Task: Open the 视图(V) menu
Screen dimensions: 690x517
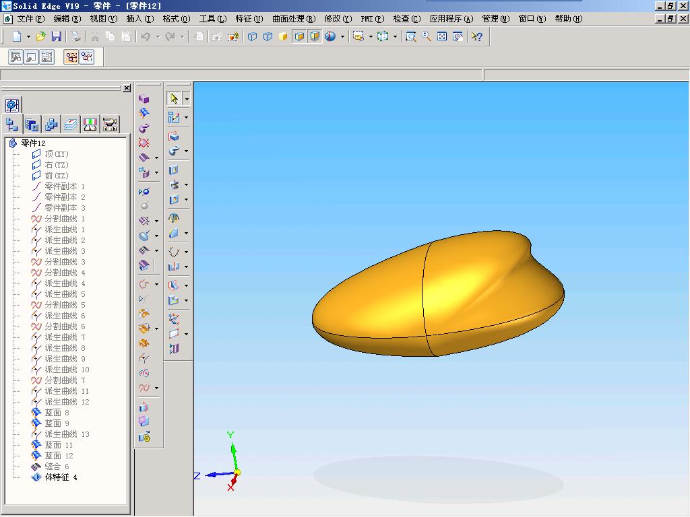Action: coord(104,19)
